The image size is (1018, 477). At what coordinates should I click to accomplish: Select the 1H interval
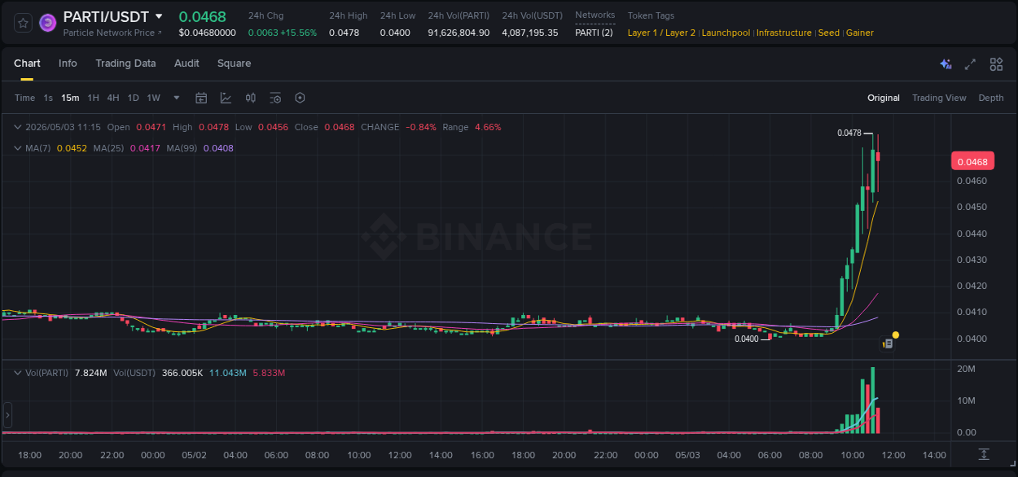click(x=93, y=98)
